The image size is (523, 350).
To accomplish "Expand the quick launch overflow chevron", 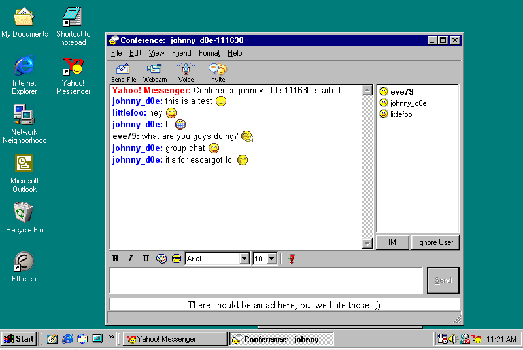I will pos(111,337).
